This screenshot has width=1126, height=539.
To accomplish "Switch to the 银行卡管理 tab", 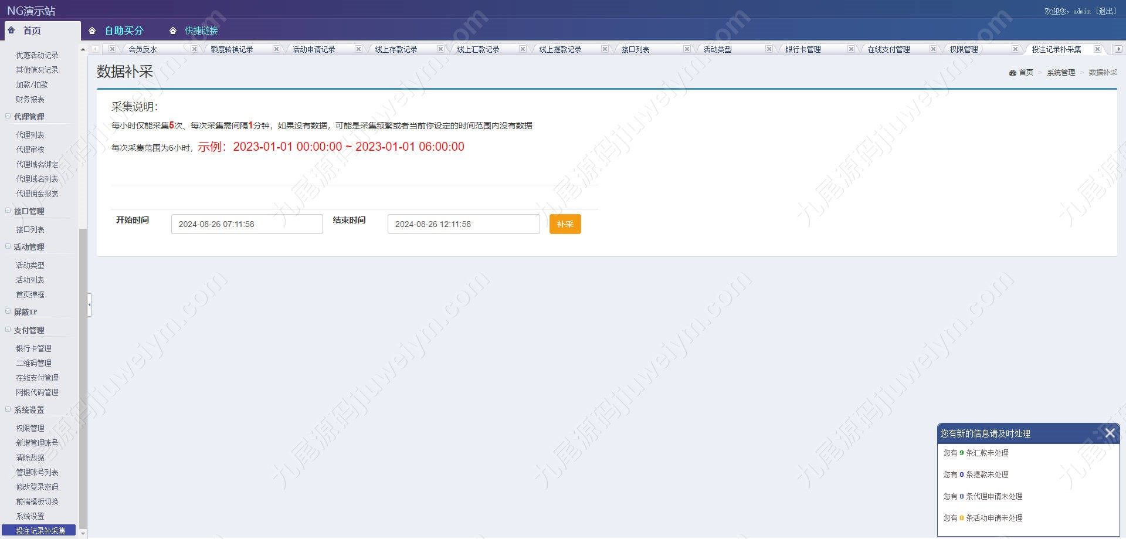I will pos(803,49).
